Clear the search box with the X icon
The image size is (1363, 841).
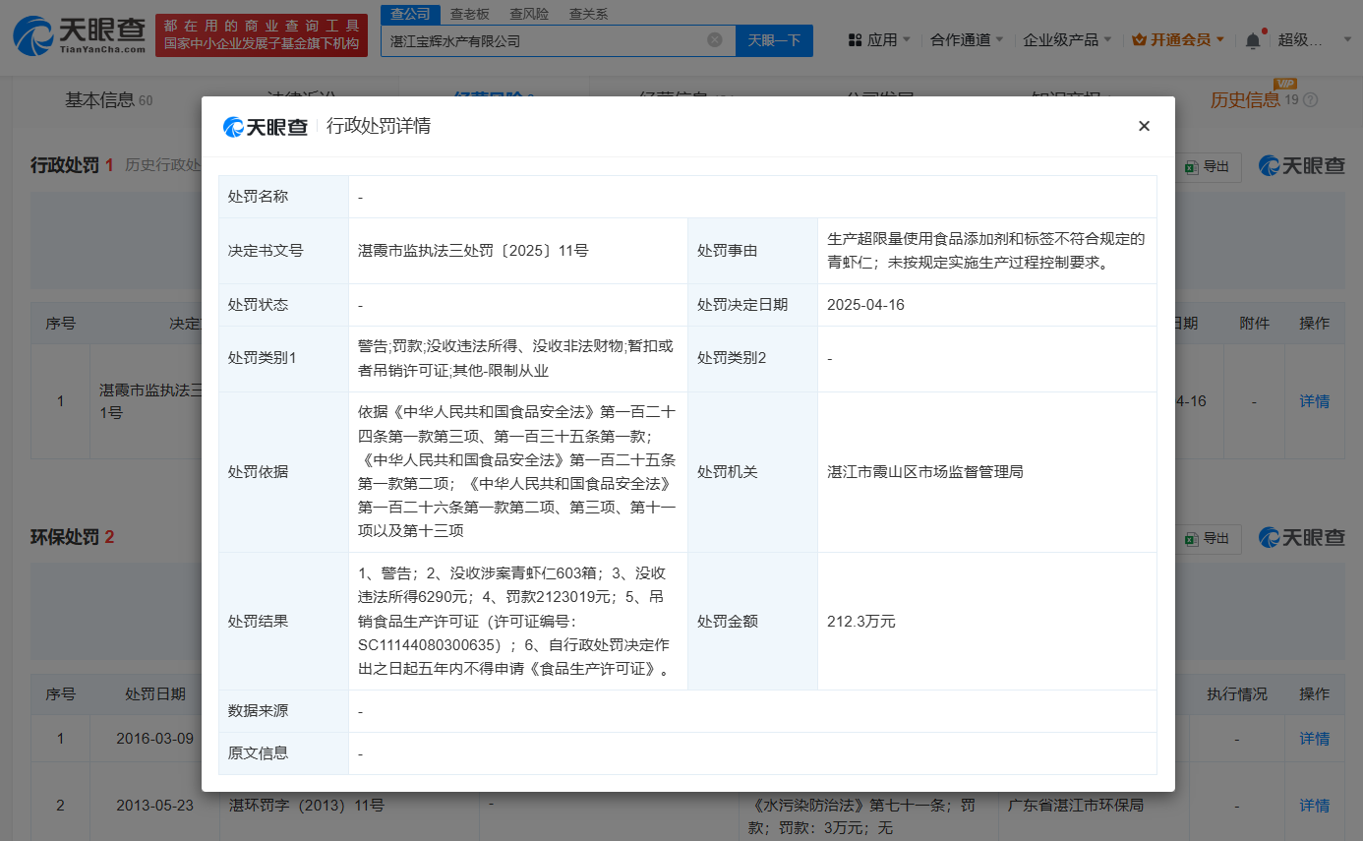[715, 40]
